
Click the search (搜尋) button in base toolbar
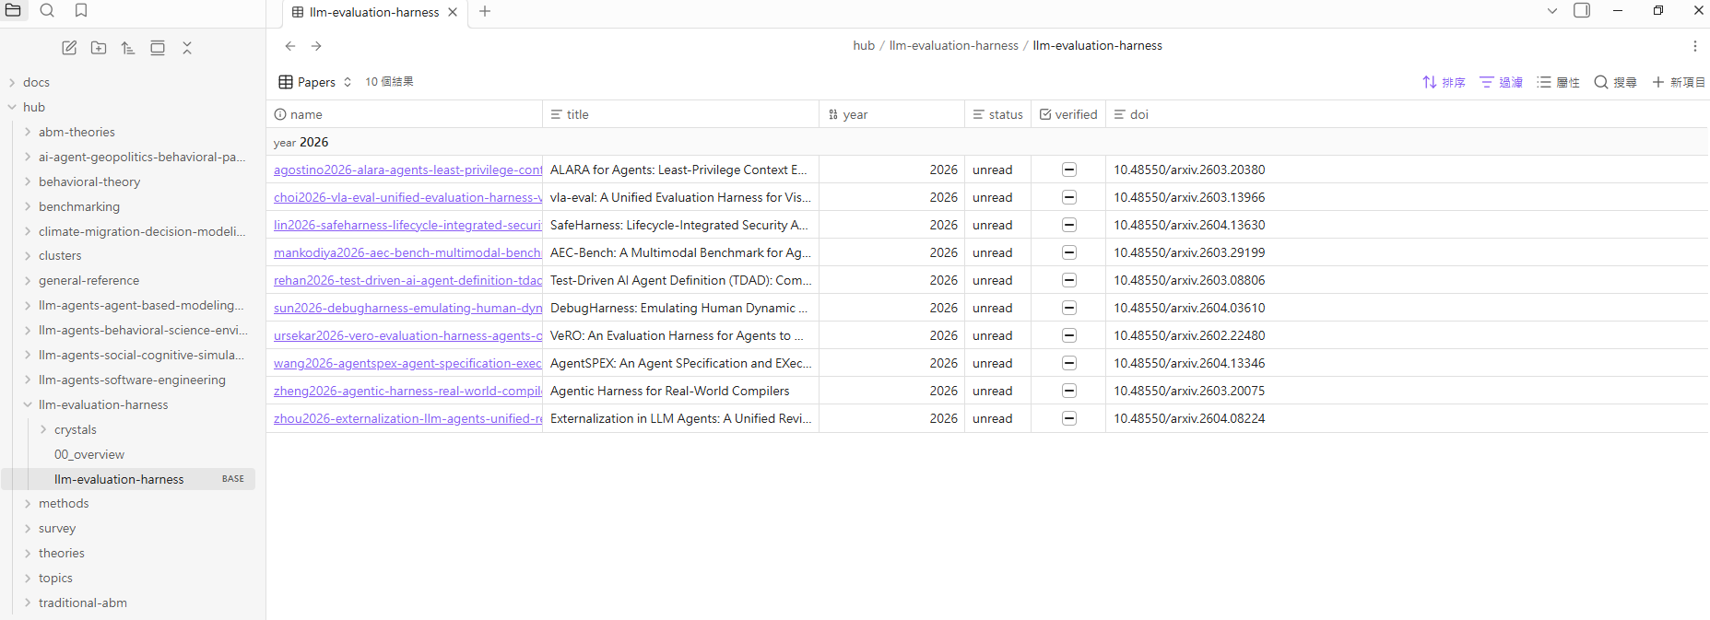click(x=1615, y=82)
